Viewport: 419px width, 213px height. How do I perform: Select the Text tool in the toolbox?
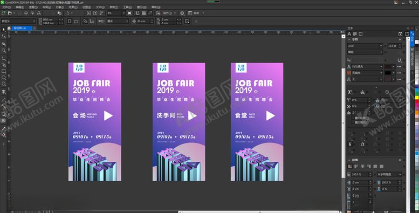click(x=4, y=92)
